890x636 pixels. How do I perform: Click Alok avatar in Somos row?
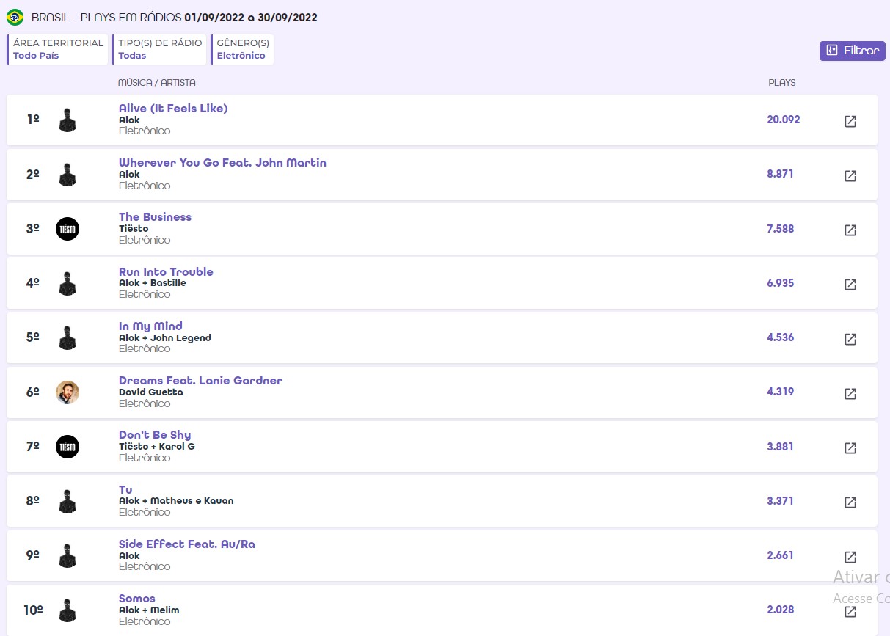point(68,610)
